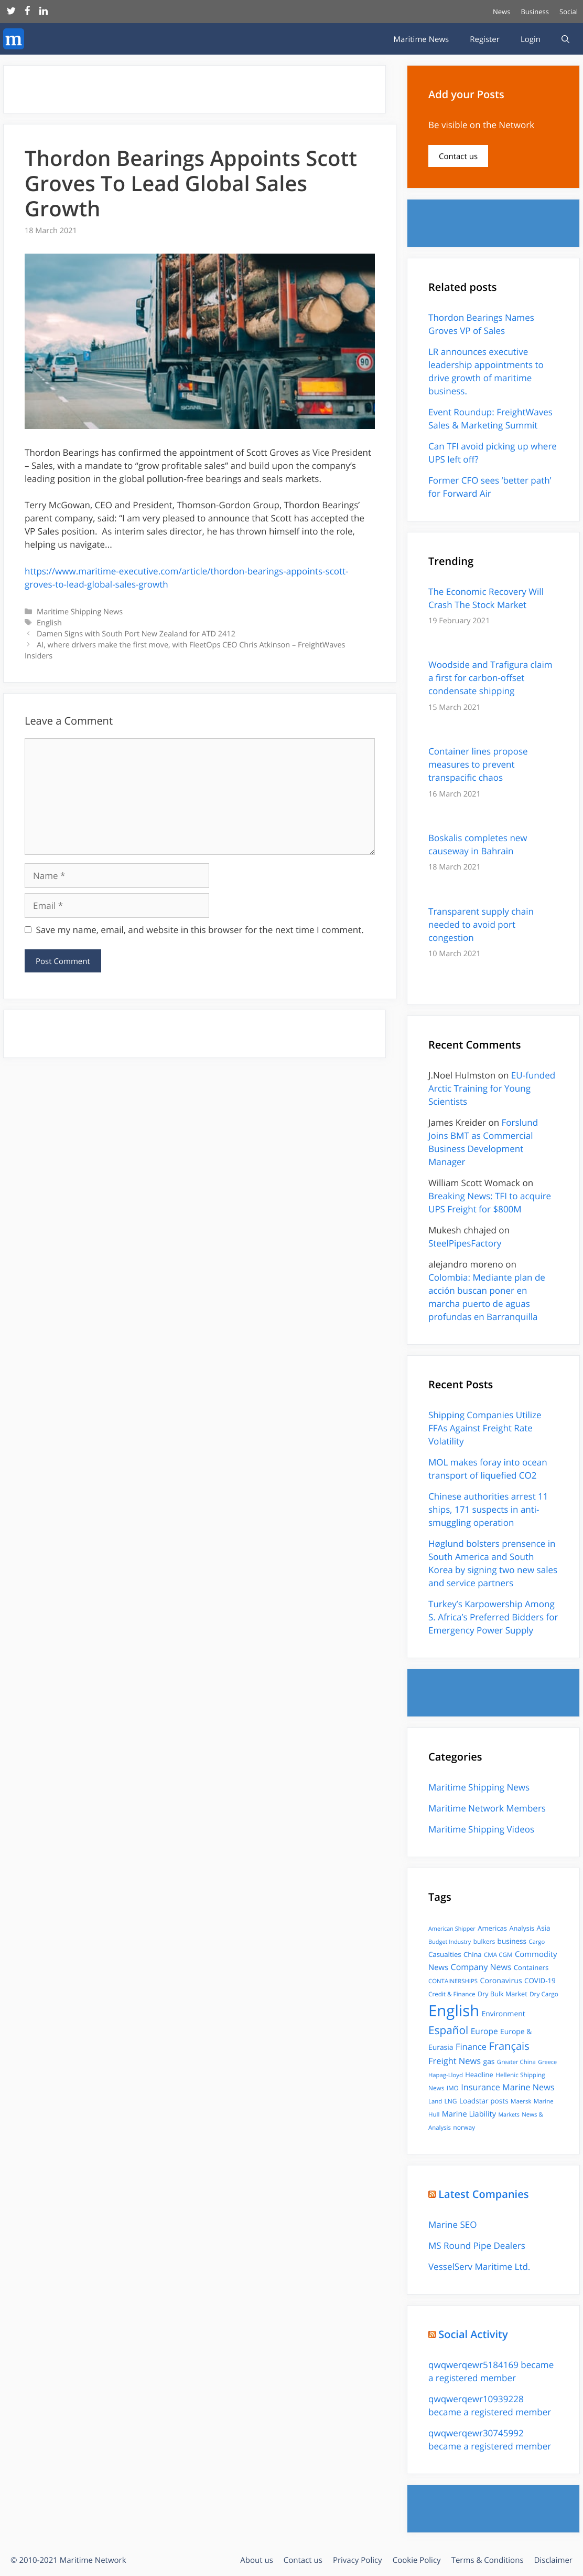This screenshot has height=2576, width=583.
Task: Select Business in top bar
Action: (x=534, y=12)
